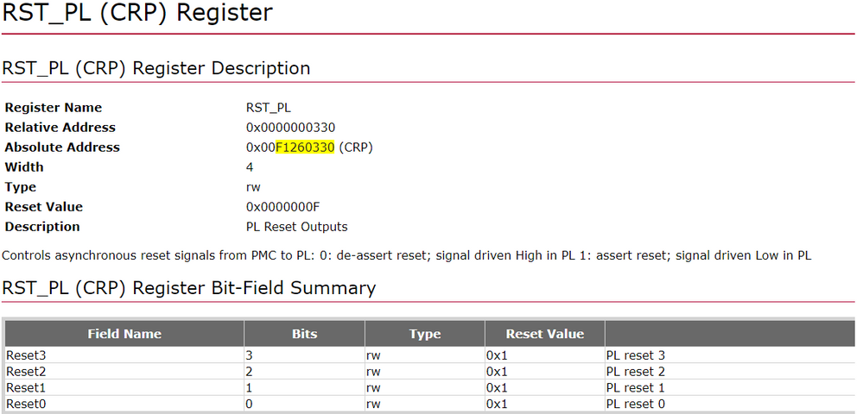Viewport: 863px width, 414px height.
Task: Click the 'PL reset 1' description cell
Action: pyautogui.click(x=730, y=387)
